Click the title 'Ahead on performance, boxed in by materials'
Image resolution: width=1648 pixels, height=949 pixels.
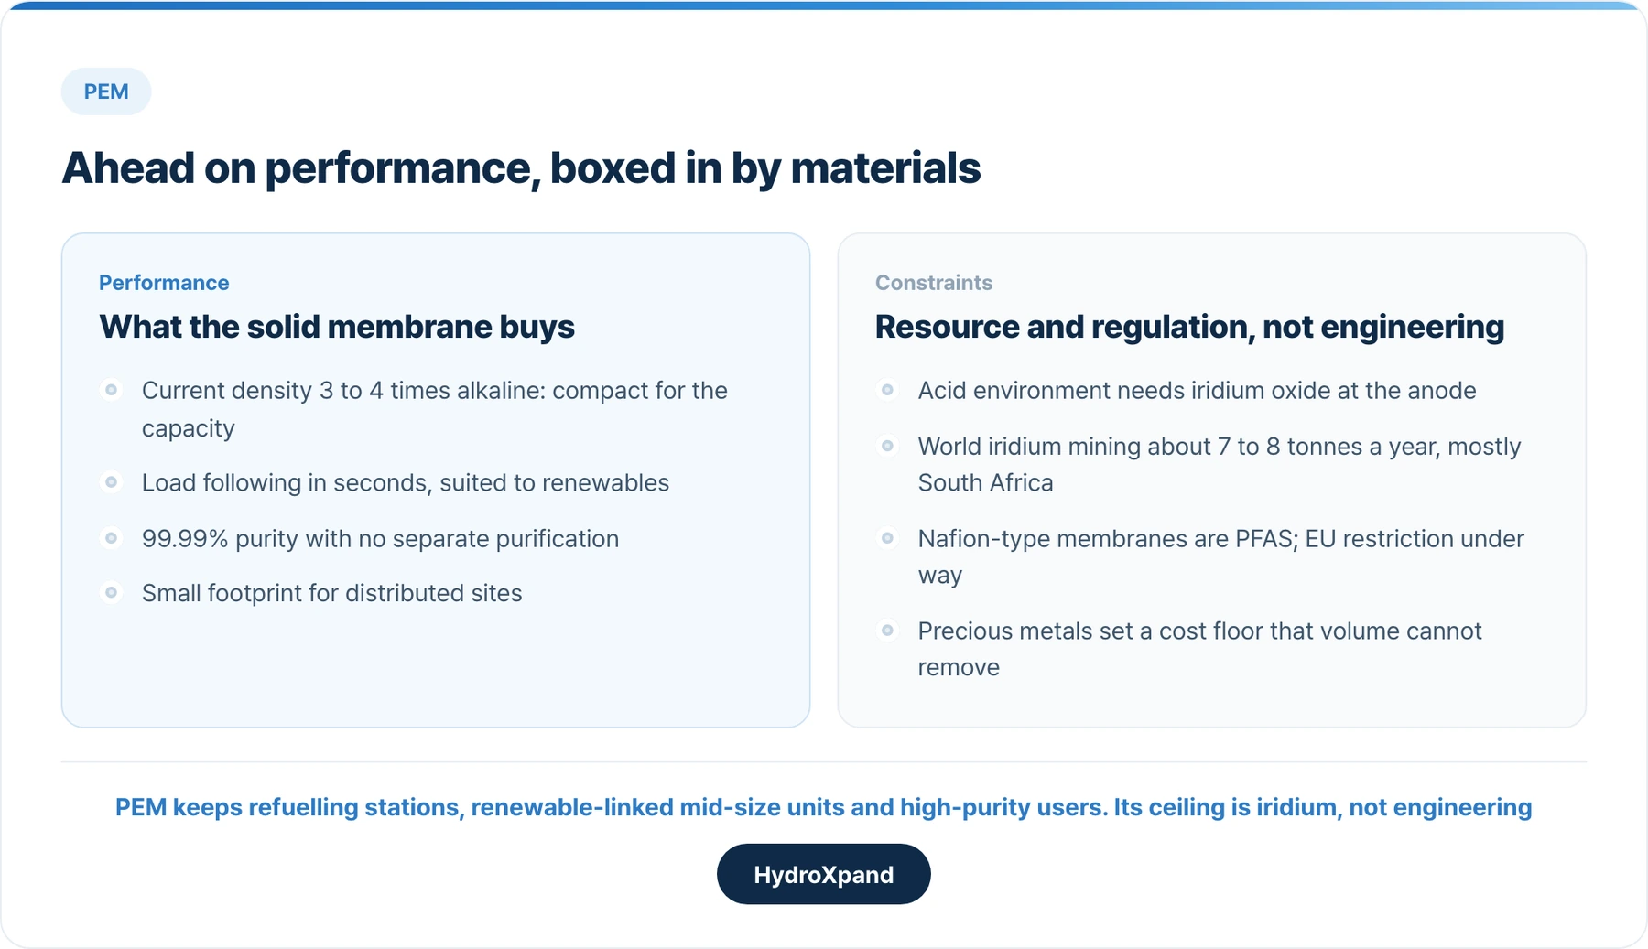521,167
